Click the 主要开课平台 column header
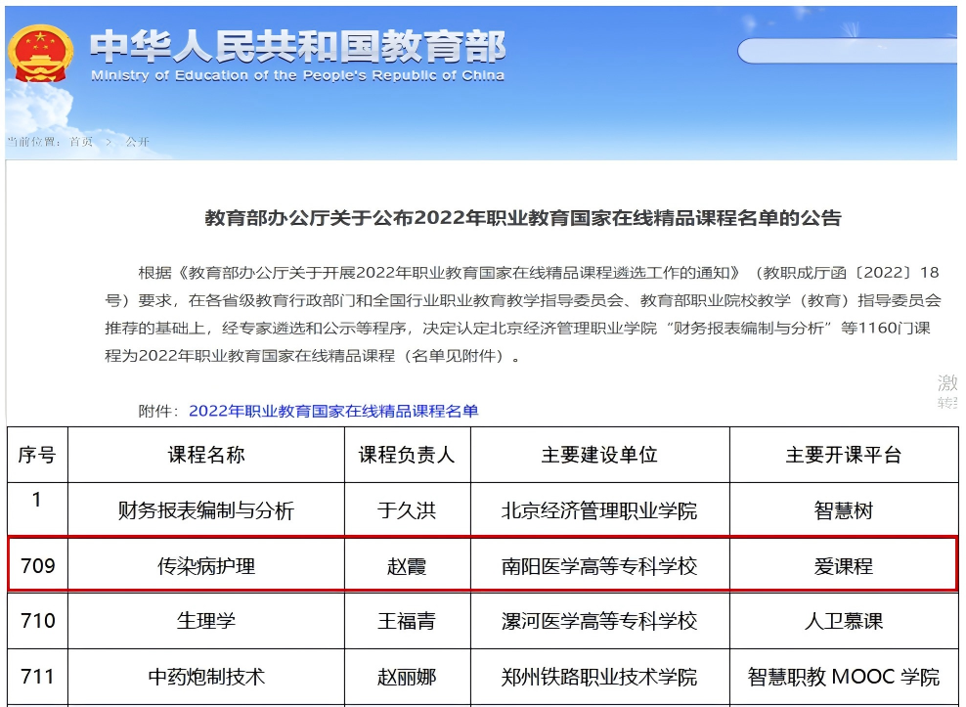The width and height of the screenshot is (966, 707). 843,455
